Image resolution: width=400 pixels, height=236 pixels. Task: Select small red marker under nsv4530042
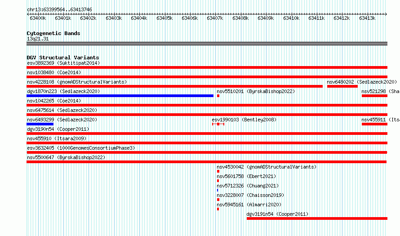pyautogui.click(x=218, y=171)
